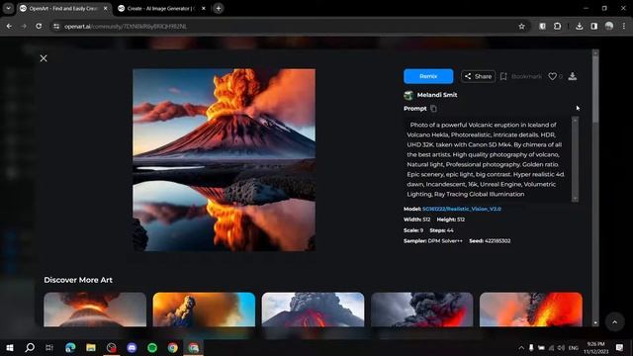This screenshot has height=356, width=633.
Task: Copy the prompt with the clipboard icon
Action: [433, 109]
